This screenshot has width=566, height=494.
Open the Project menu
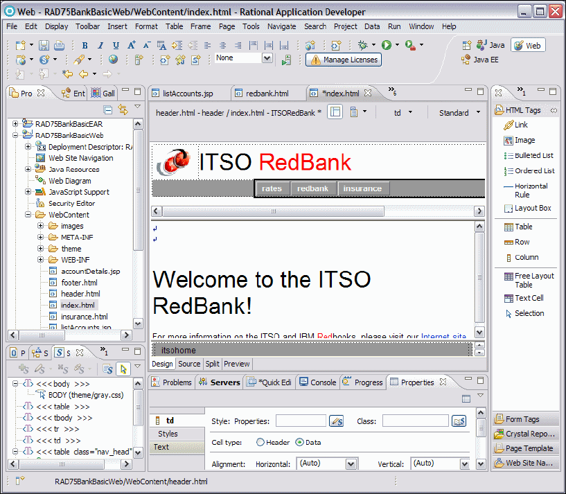pyautogui.click(x=345, y=26)
